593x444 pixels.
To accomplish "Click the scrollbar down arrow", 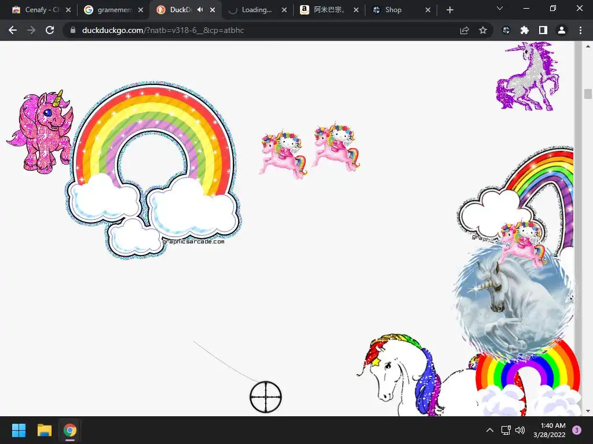I will [x=588, y=411].
